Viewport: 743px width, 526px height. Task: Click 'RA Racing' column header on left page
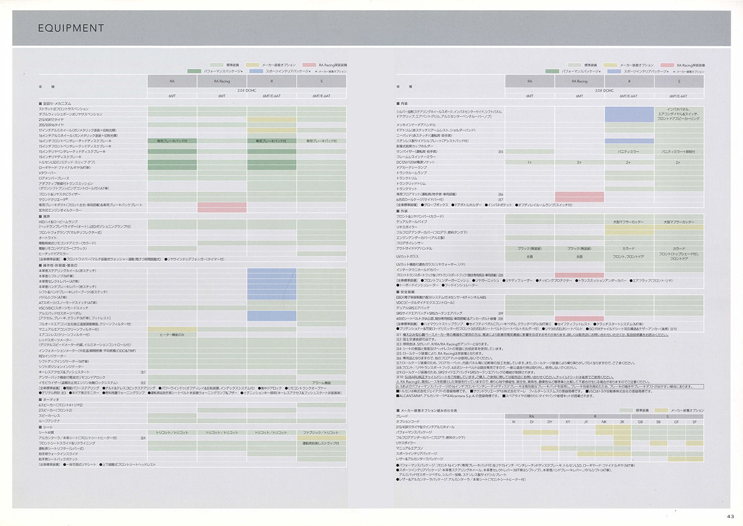pos(222,81)
